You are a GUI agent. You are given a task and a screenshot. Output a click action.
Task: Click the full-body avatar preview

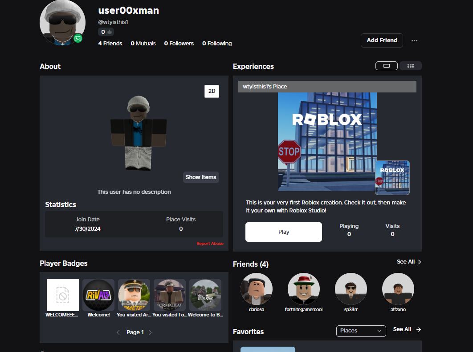[x=139, y=133]
